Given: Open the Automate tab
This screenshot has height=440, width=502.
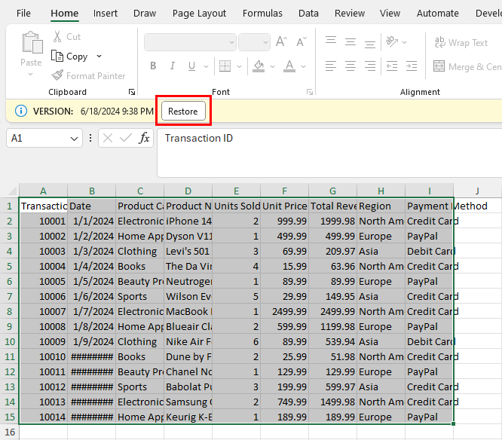Looking at the screenshot, I should pos(438,13).
